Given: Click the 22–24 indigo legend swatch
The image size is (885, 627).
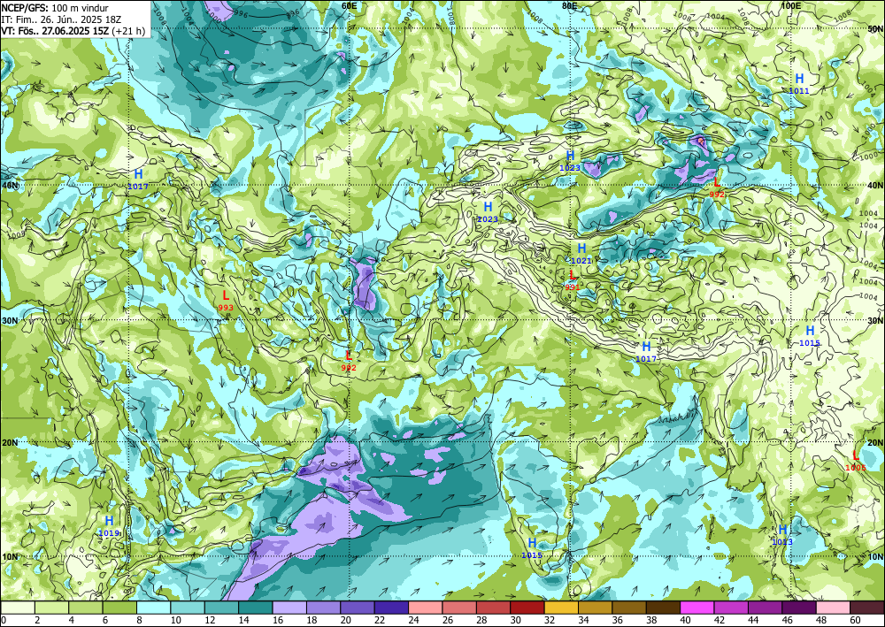Looking at the screenshot, I should point(392,608).
